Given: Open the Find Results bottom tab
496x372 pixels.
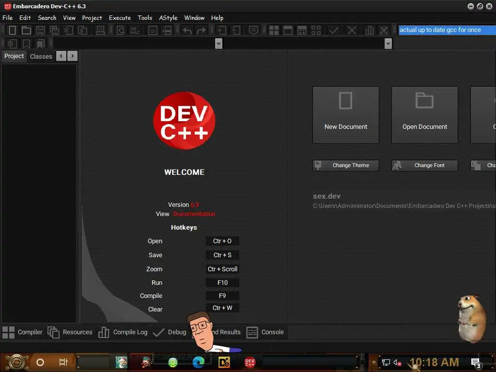Looking at the screenshot, I should (225, 332).
